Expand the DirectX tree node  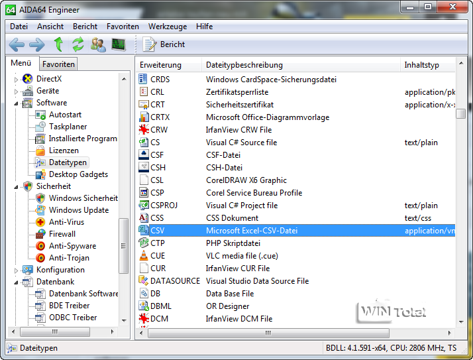point(16,80)
